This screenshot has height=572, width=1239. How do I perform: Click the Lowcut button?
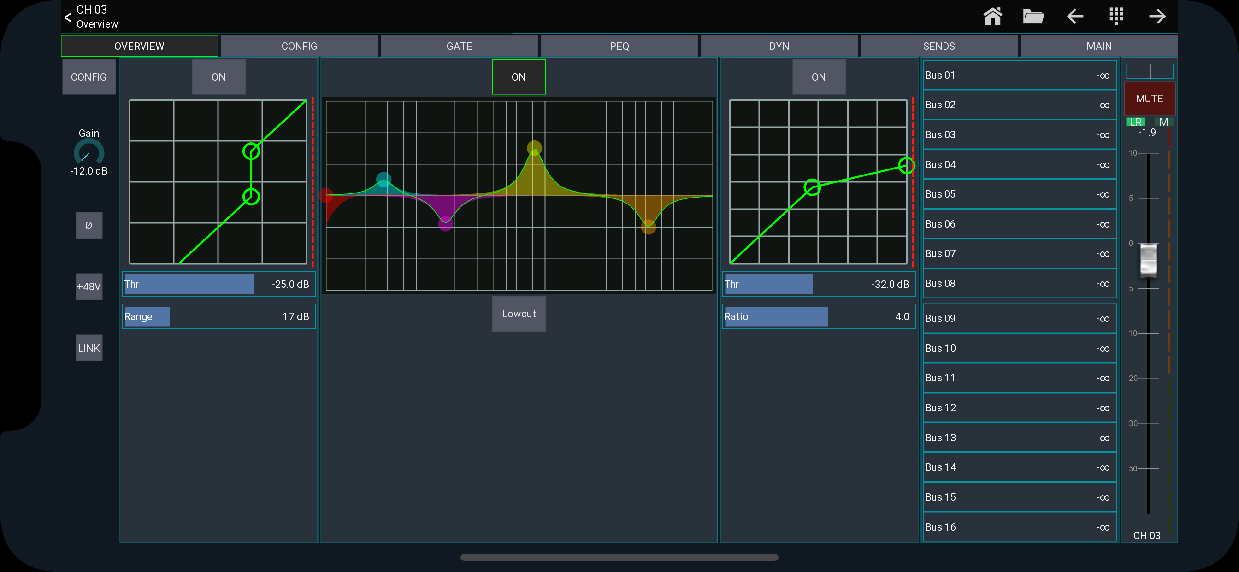coord(519,314)
